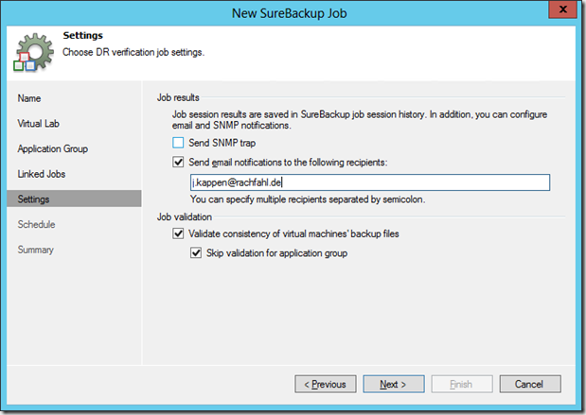Cancel the SureBackup job wizard
Screen dimensions: 586x415
(x=530, y=384)
